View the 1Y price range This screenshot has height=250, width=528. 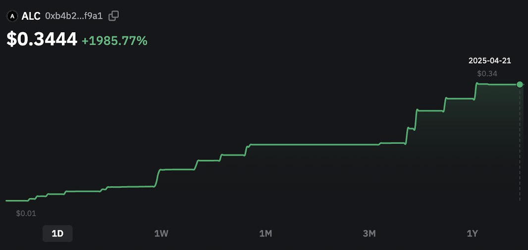[x=473, y=234]
